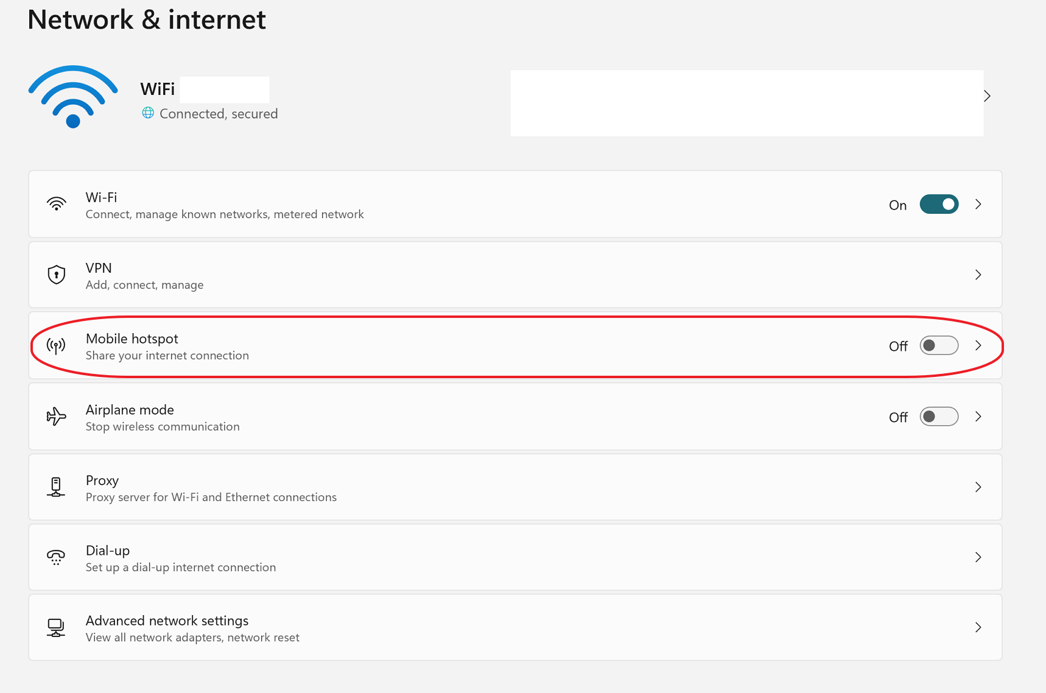Click the Wi-Fi row icon

click(57, 204)
